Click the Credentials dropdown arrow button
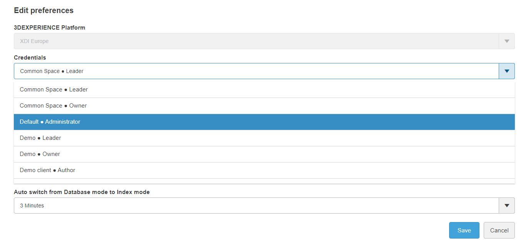Screen dimensions: 531x252 tap(506, 71)
